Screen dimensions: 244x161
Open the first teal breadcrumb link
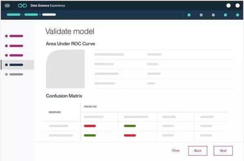13,15
